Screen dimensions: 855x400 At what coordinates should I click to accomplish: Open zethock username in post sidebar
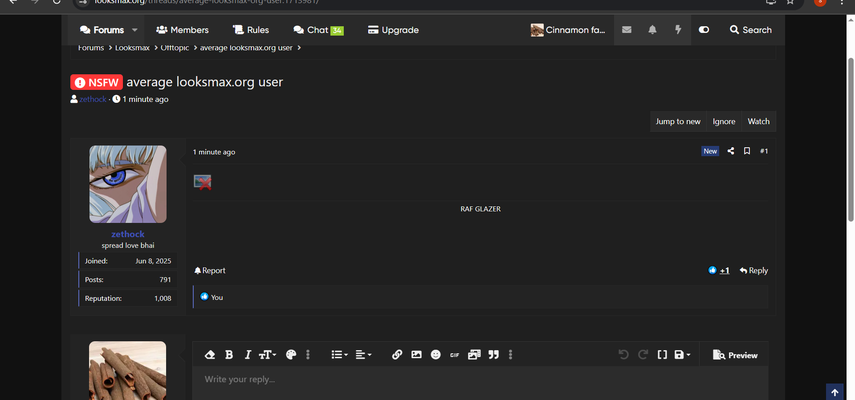[x=128, y=234]
